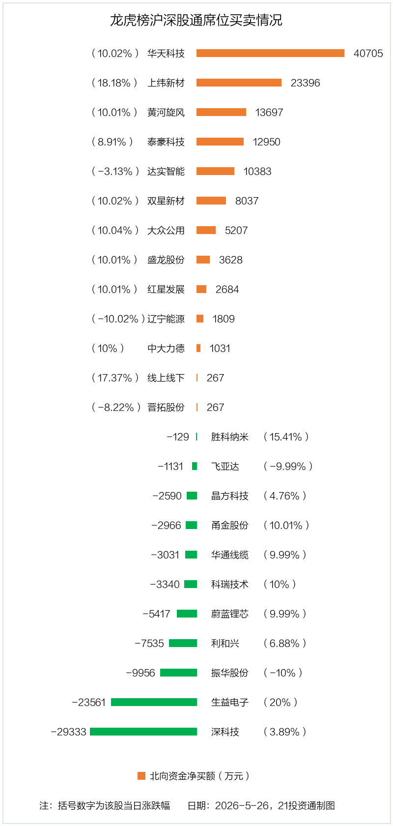Click the chart title 龙虎榜沪深股通席位买卖情况
393x826 pixels.
point(196,20)
